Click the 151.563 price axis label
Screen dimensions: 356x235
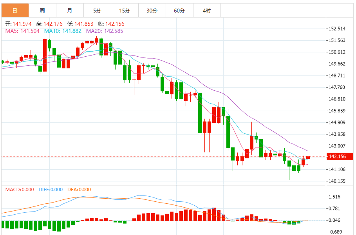point(337,41)
